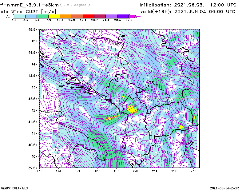Image resolution: width=246 pixels, height=190 pixels.
Task: Click the 18E longitude label
Action: (97, 171)
